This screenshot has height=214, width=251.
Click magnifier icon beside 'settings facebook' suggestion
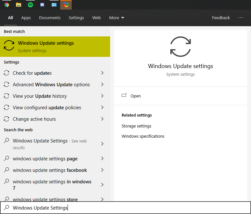[x=6, y=170]
